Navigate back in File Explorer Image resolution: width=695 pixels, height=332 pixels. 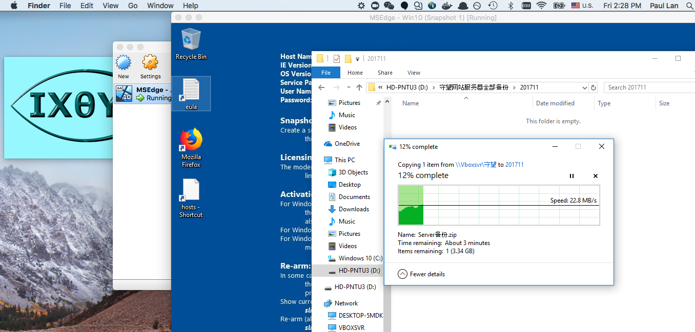pos(321,87)
